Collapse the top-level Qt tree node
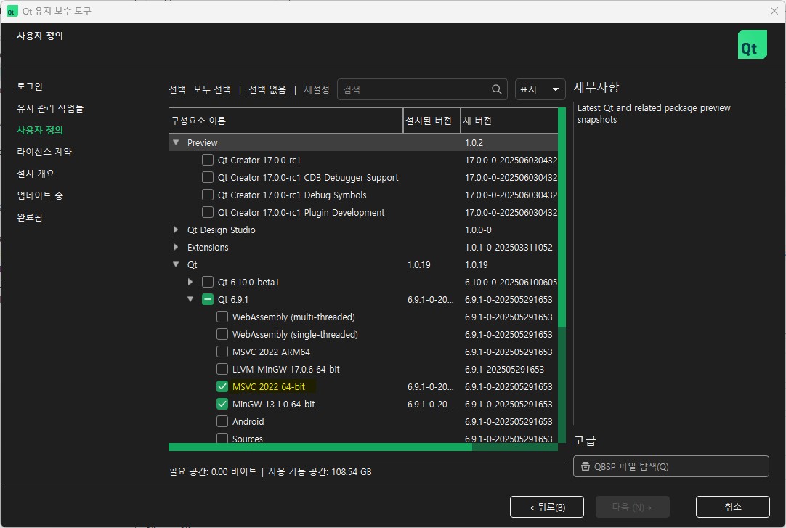Screen dimensions: 786x528 coord(176,264)
